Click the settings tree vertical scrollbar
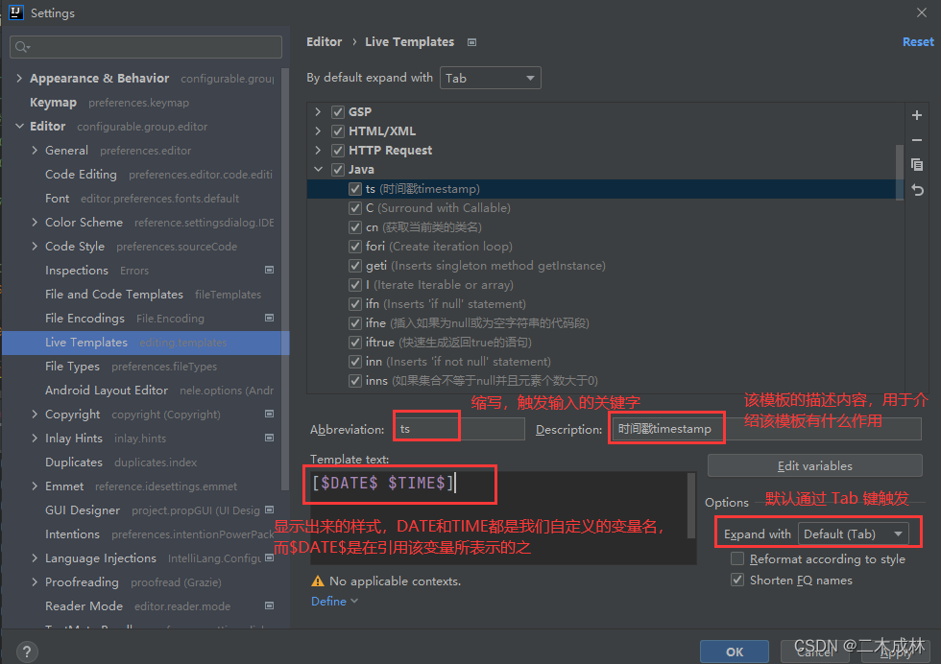Image resolution: width=941 pixels, height=664 pixels. tap(285, 279)
